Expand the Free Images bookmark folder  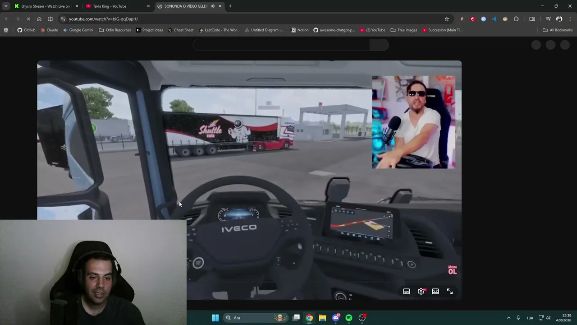404,30
